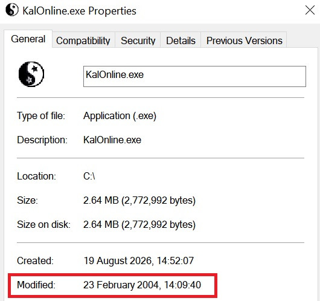Open the Security tab
The height and width of the screenshot is (301, 320).
[x=138, y=40]
